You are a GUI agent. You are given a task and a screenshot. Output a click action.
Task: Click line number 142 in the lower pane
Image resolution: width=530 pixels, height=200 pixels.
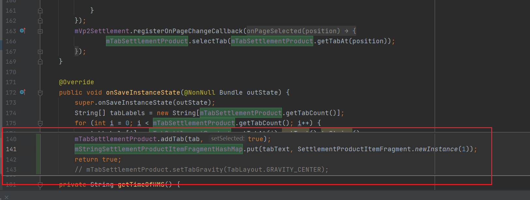tap(11, 159)
